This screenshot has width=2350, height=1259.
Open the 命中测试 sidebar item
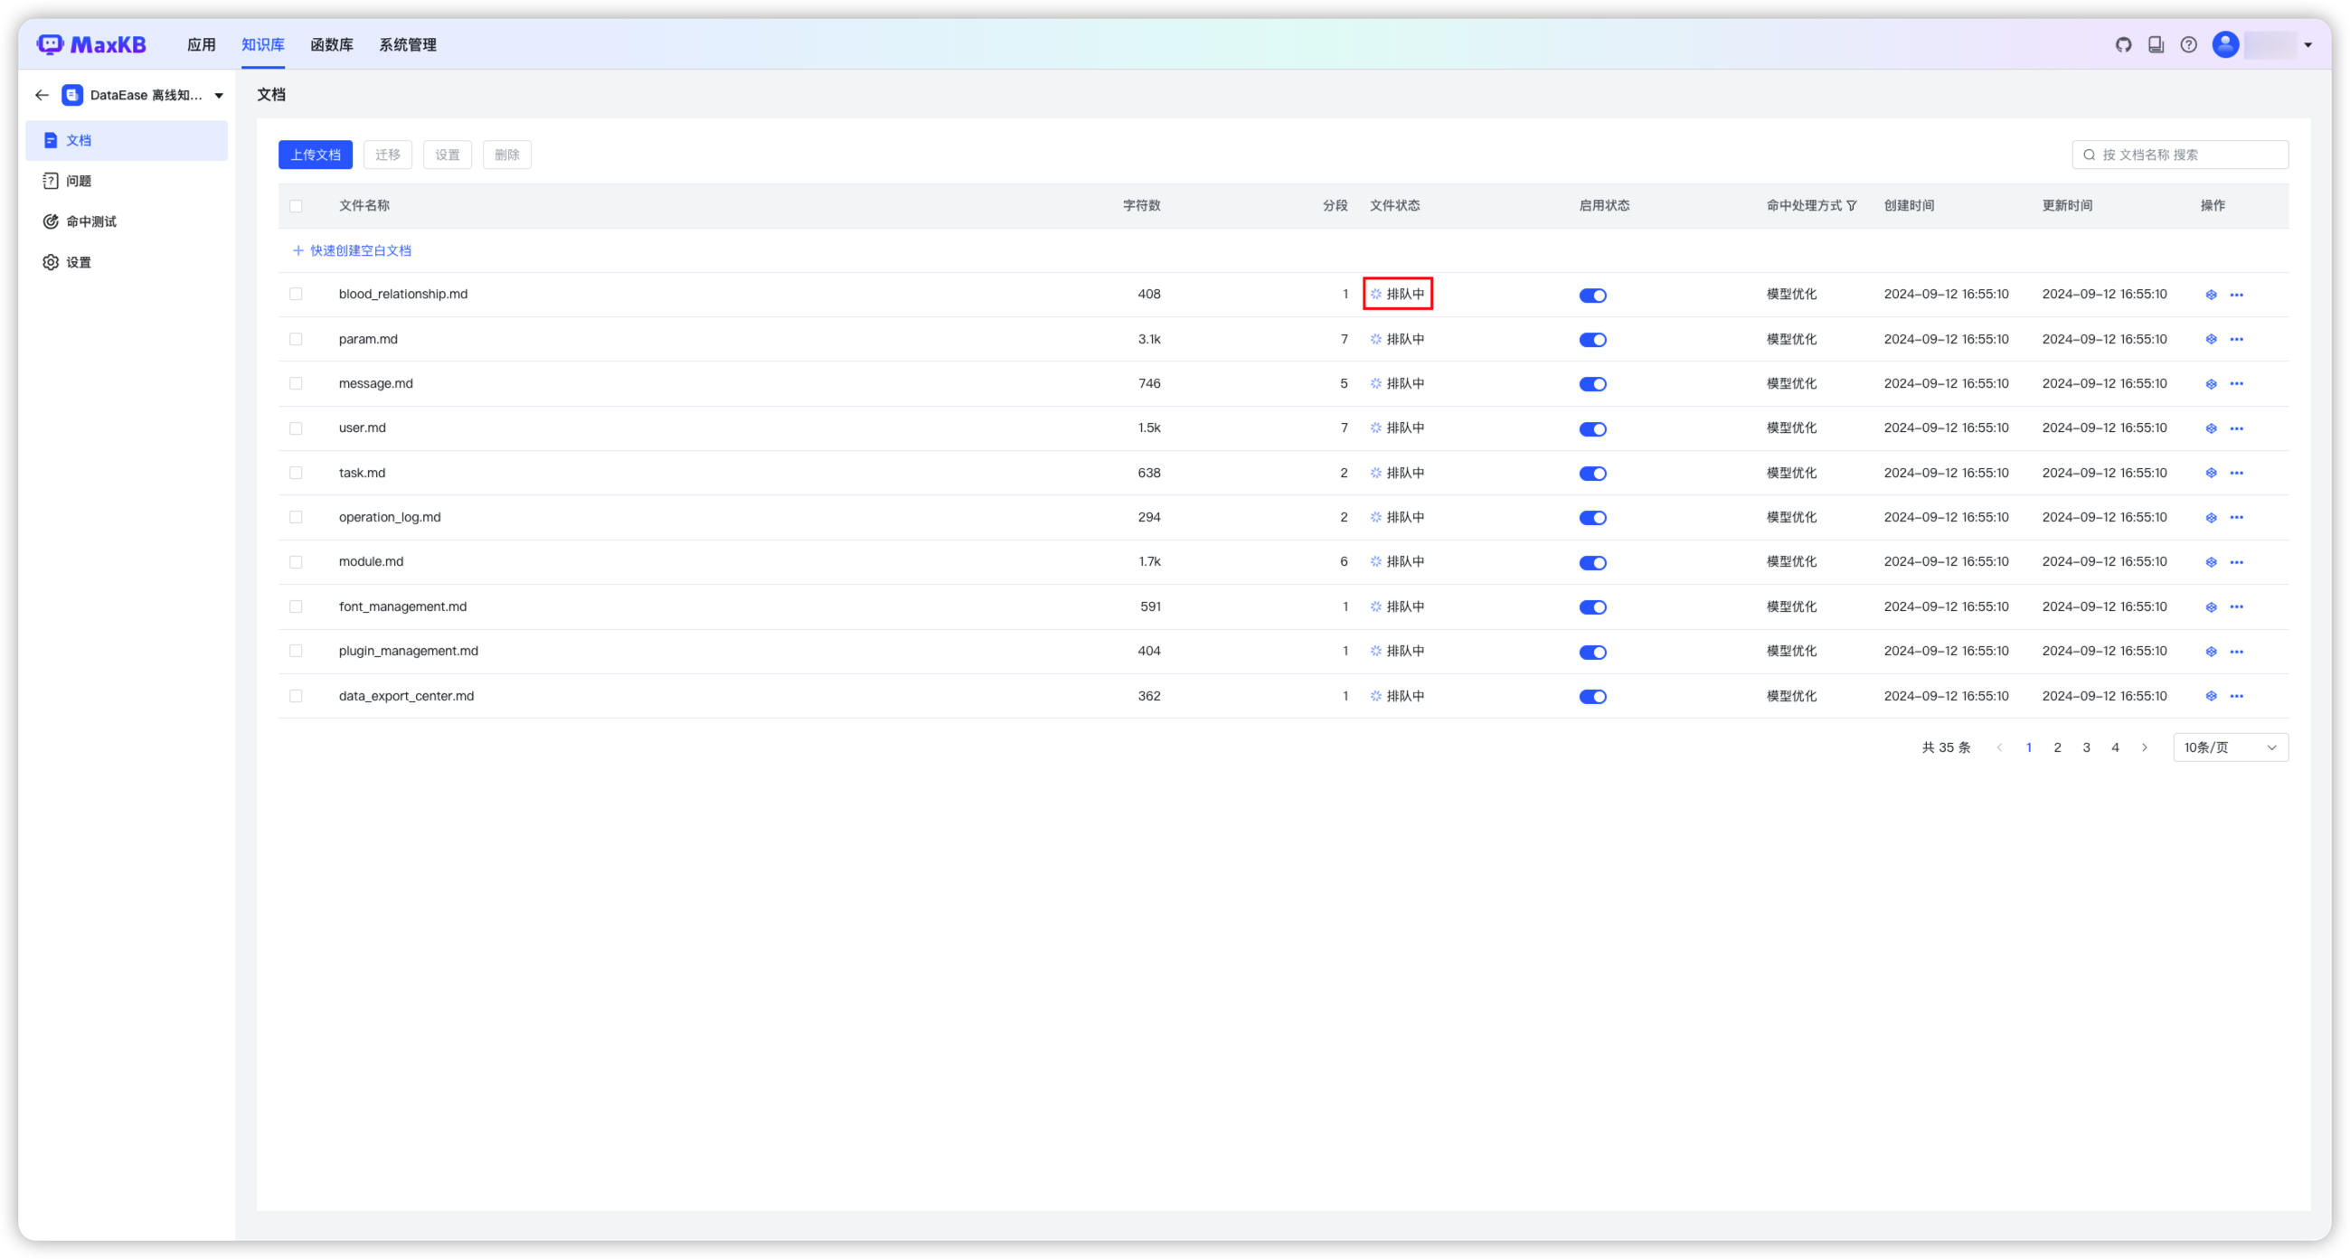(x=90, y=221)
